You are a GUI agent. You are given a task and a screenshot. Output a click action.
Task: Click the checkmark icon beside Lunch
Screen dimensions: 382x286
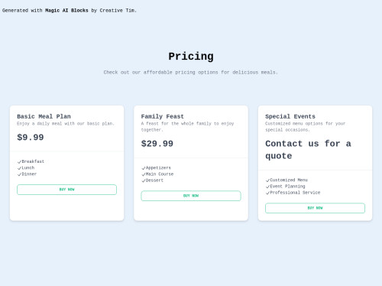(19, 168)
